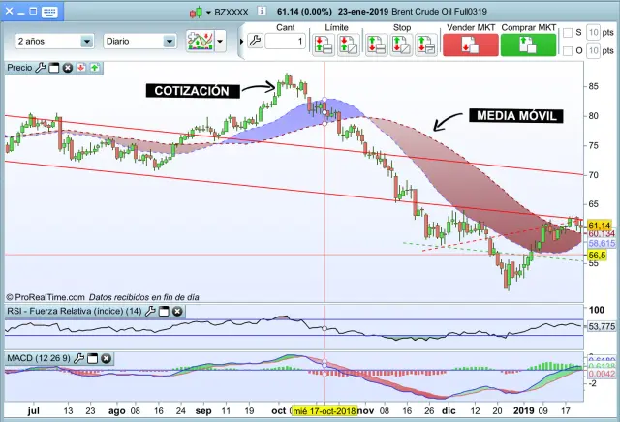This screenshot has width=620, height=422.
Task: Click the S points value field
Action: [x=593, y=33]
